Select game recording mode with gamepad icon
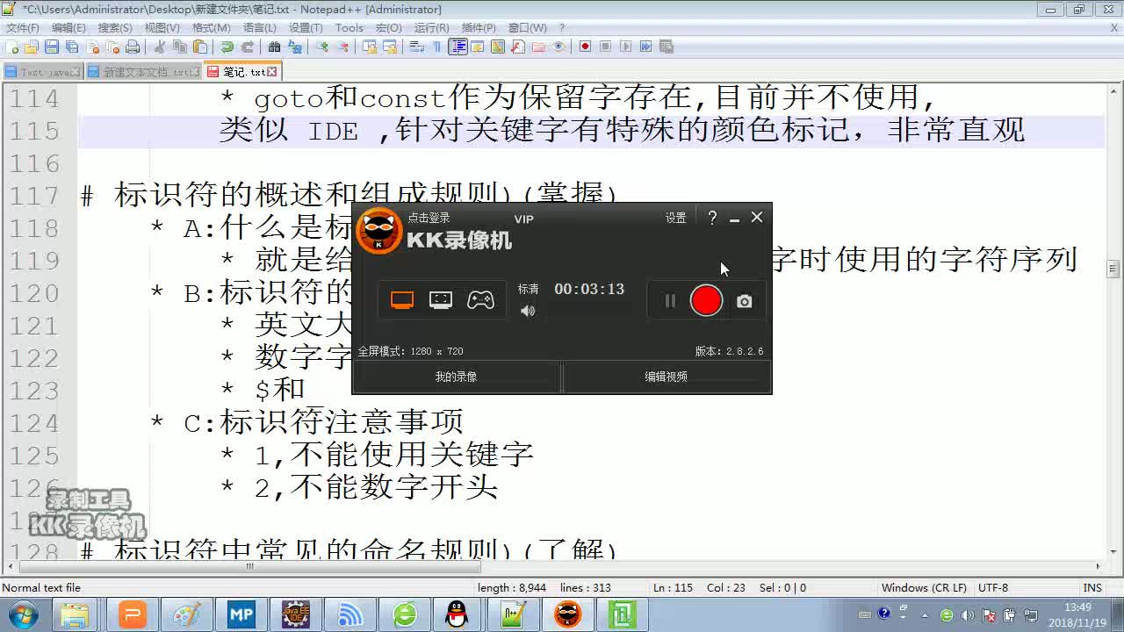 pos(481,300)
